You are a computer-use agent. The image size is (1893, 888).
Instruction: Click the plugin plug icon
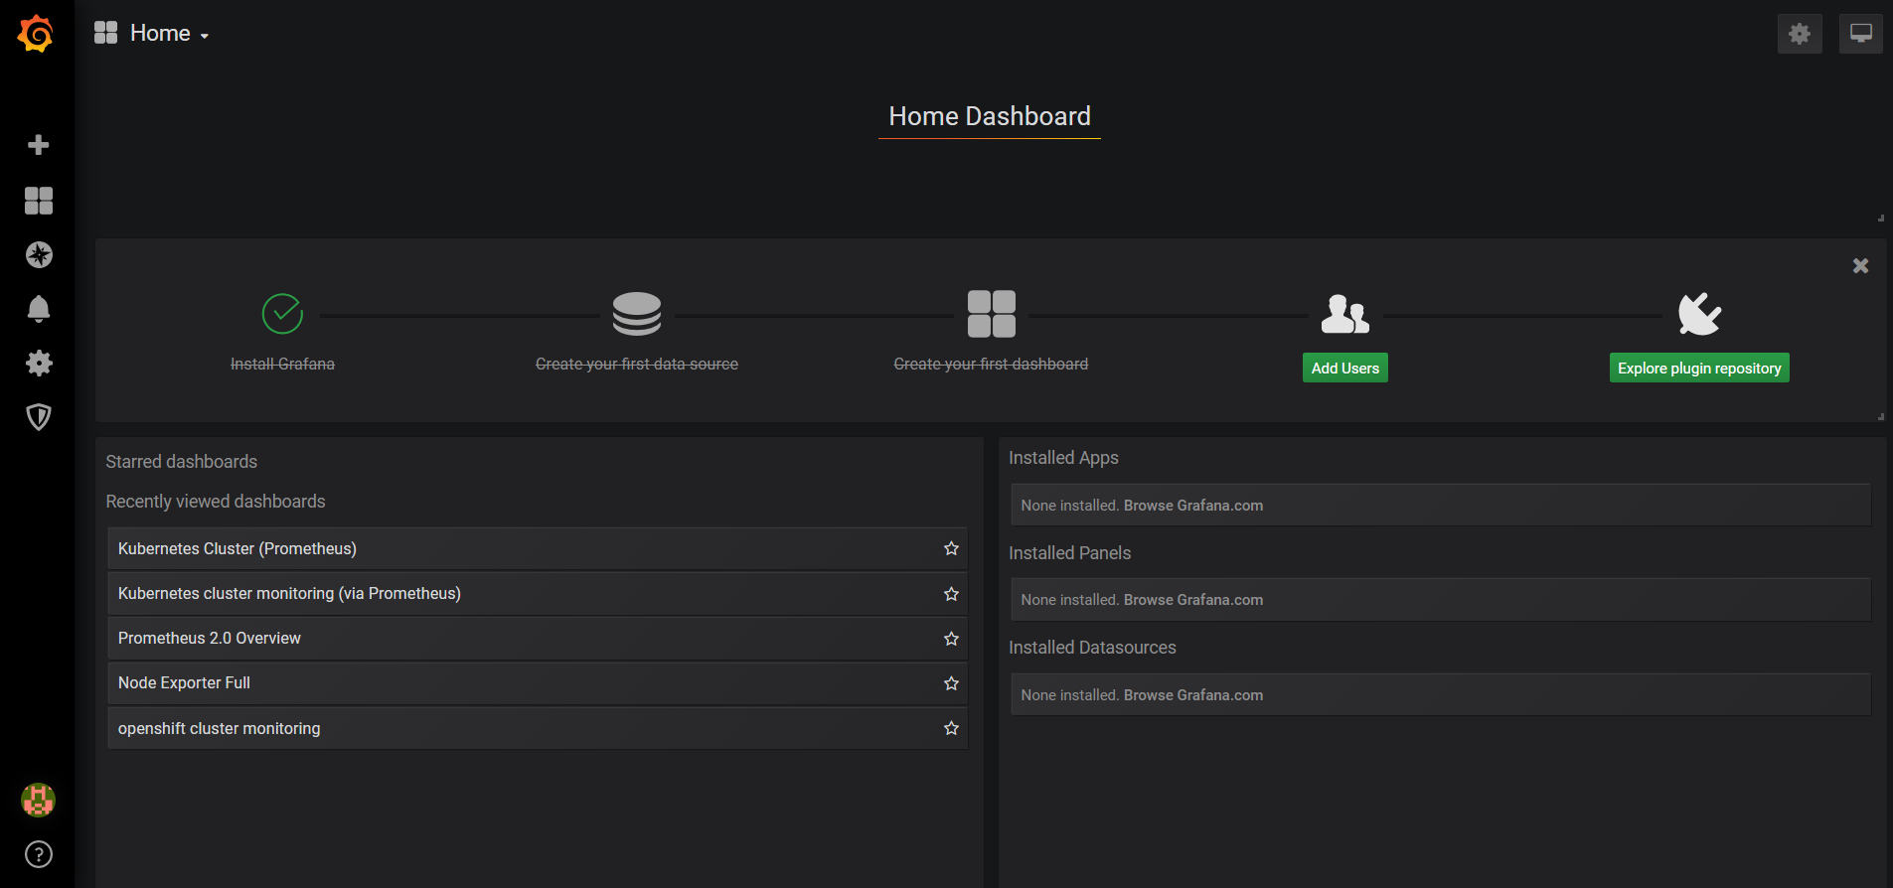click(1699, 314)
